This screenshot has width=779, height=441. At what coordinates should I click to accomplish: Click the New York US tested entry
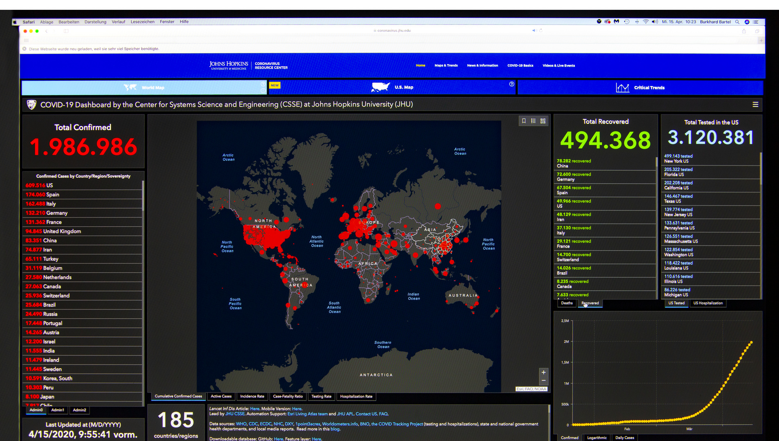710,158
